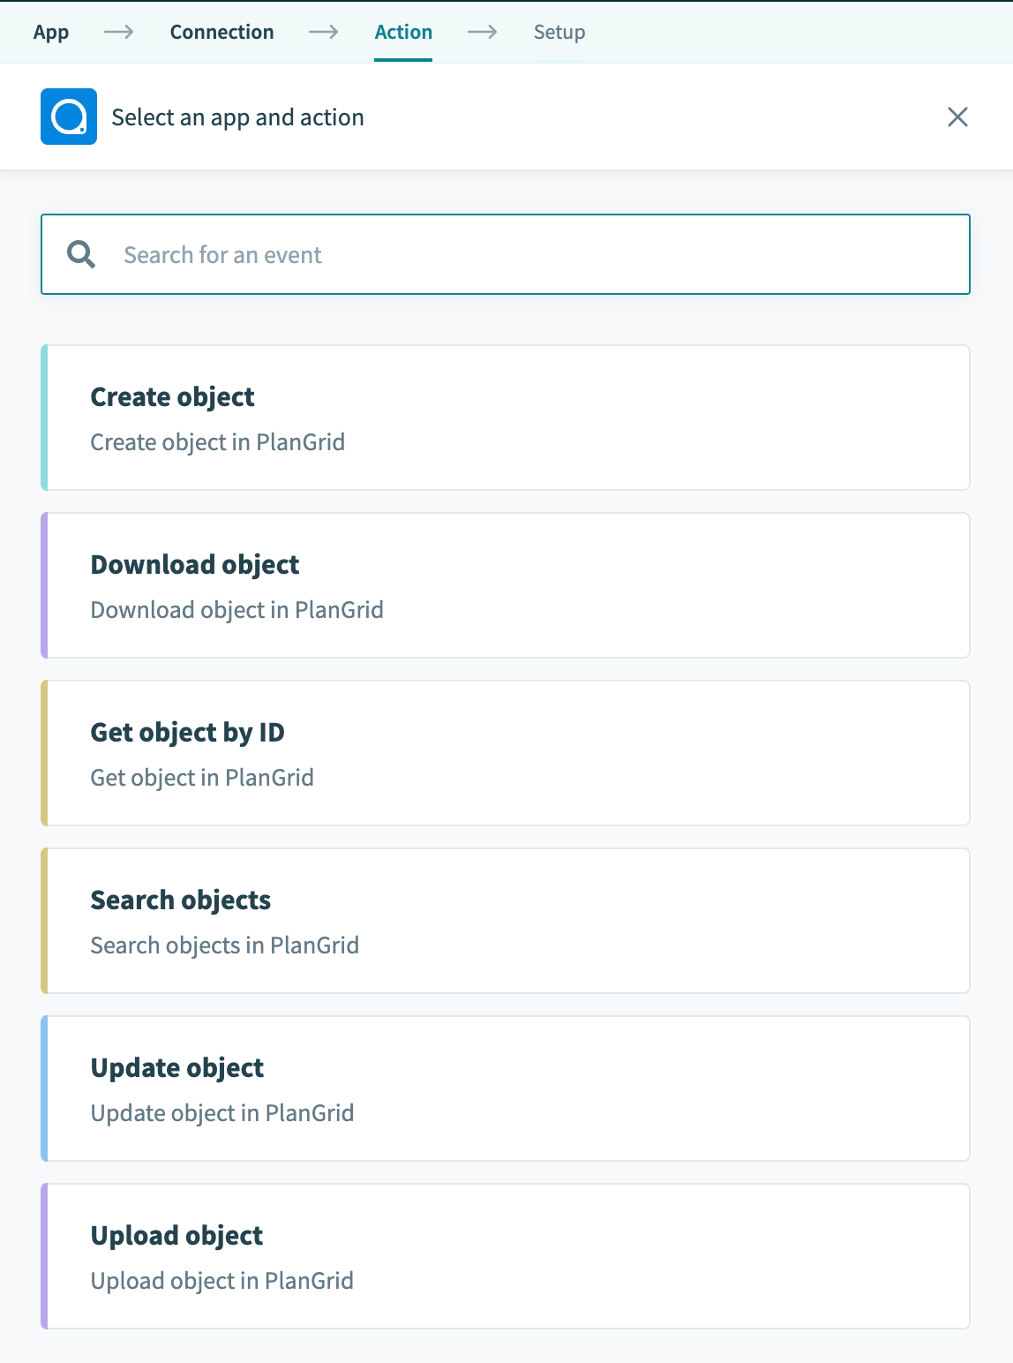Stay on the Action step
This screenshot has width=1013, height=1363.
point(403,32)
